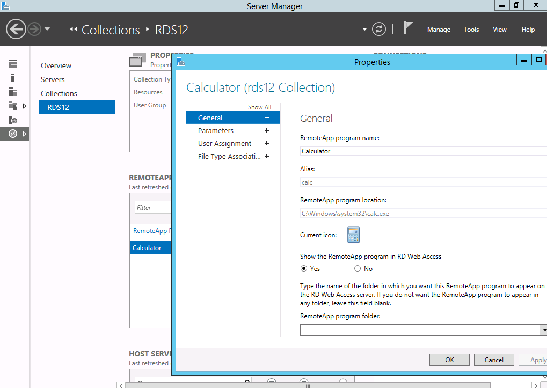Select the IIS sidebar icon

tap(13, 120)
